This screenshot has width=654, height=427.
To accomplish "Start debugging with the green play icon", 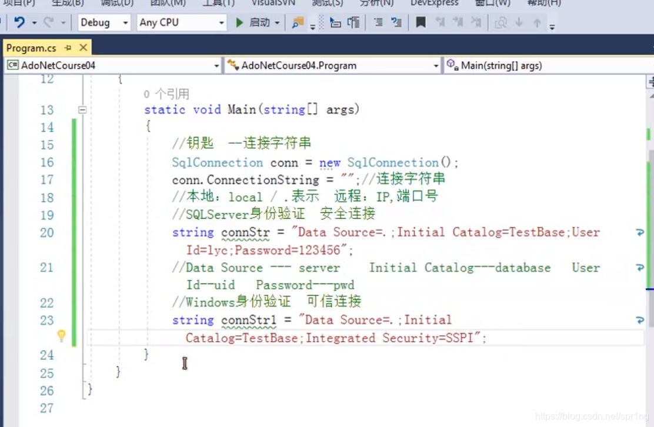I will (x=239, y=22).
